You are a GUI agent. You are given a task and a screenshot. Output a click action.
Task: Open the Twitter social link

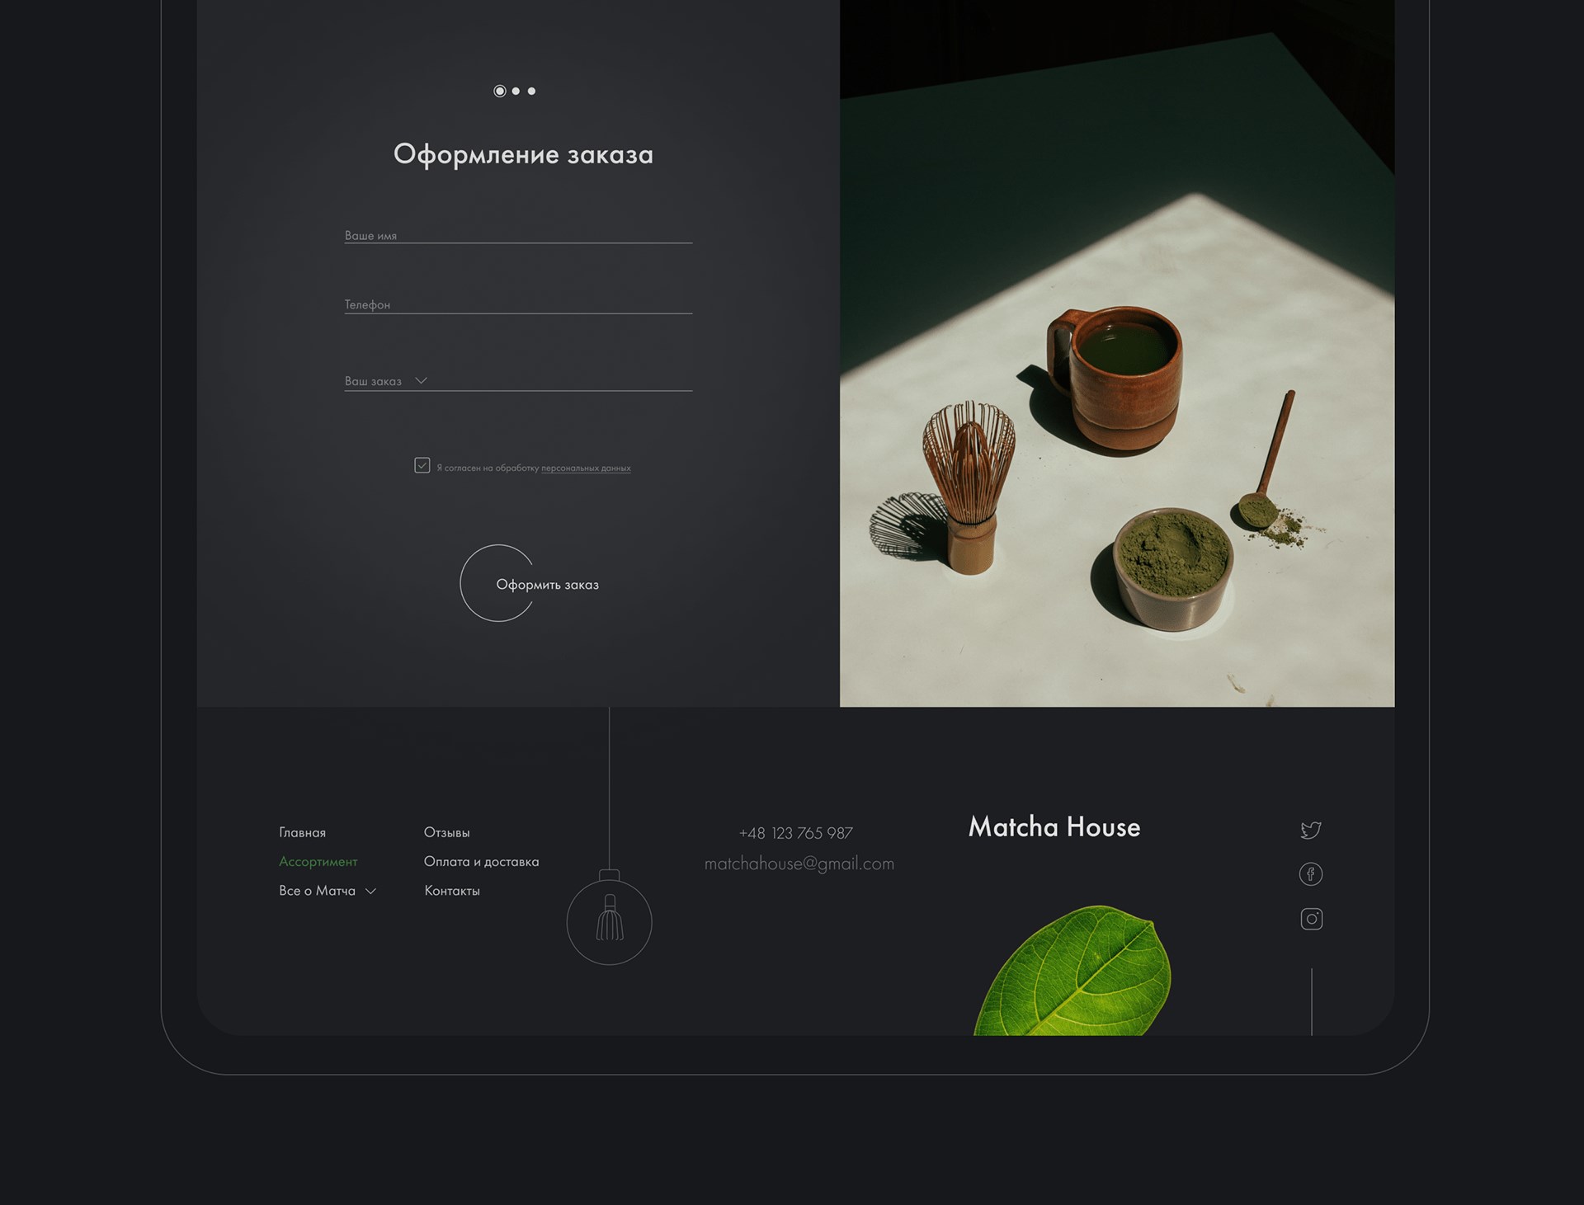1311,830
